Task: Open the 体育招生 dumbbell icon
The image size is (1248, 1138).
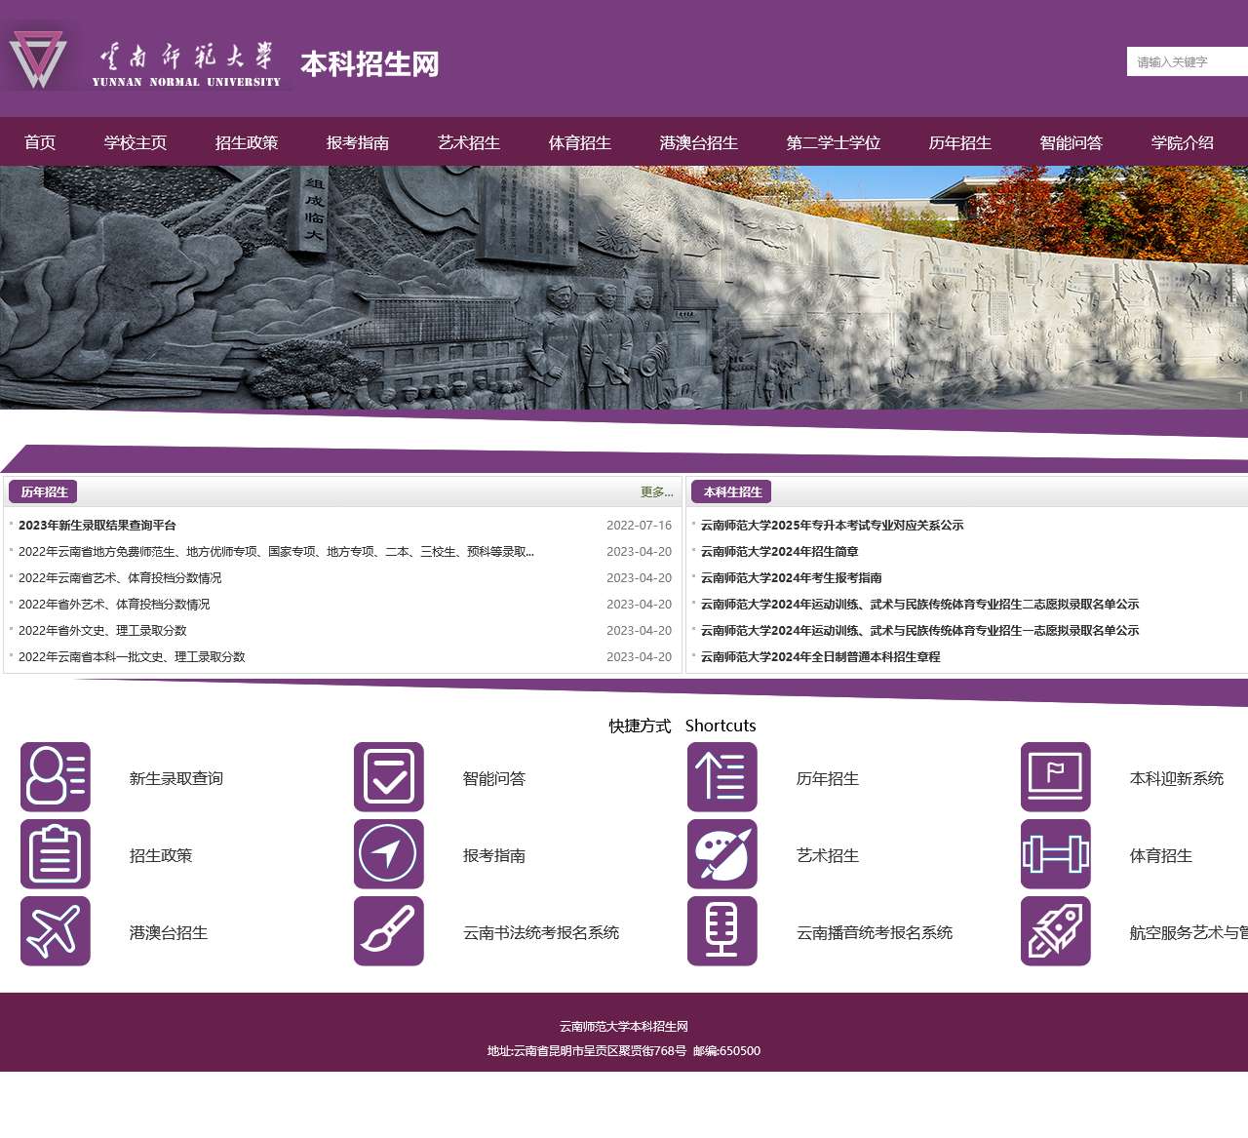Action: (1056, 854)
